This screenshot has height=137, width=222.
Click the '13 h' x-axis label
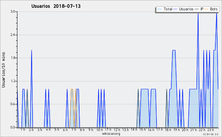[125, 130]
